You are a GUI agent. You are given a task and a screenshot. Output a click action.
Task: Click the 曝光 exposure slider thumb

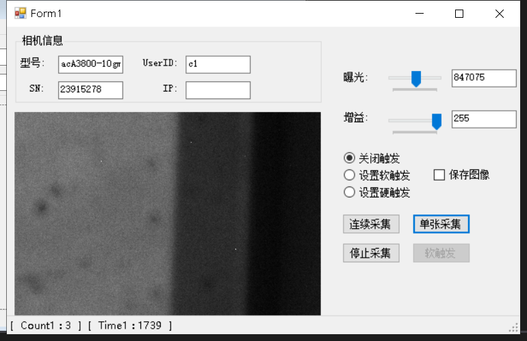416,79
